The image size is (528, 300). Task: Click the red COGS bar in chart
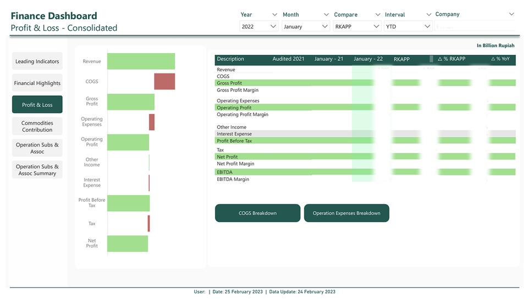pyautogui.click(x=164, y=82)
